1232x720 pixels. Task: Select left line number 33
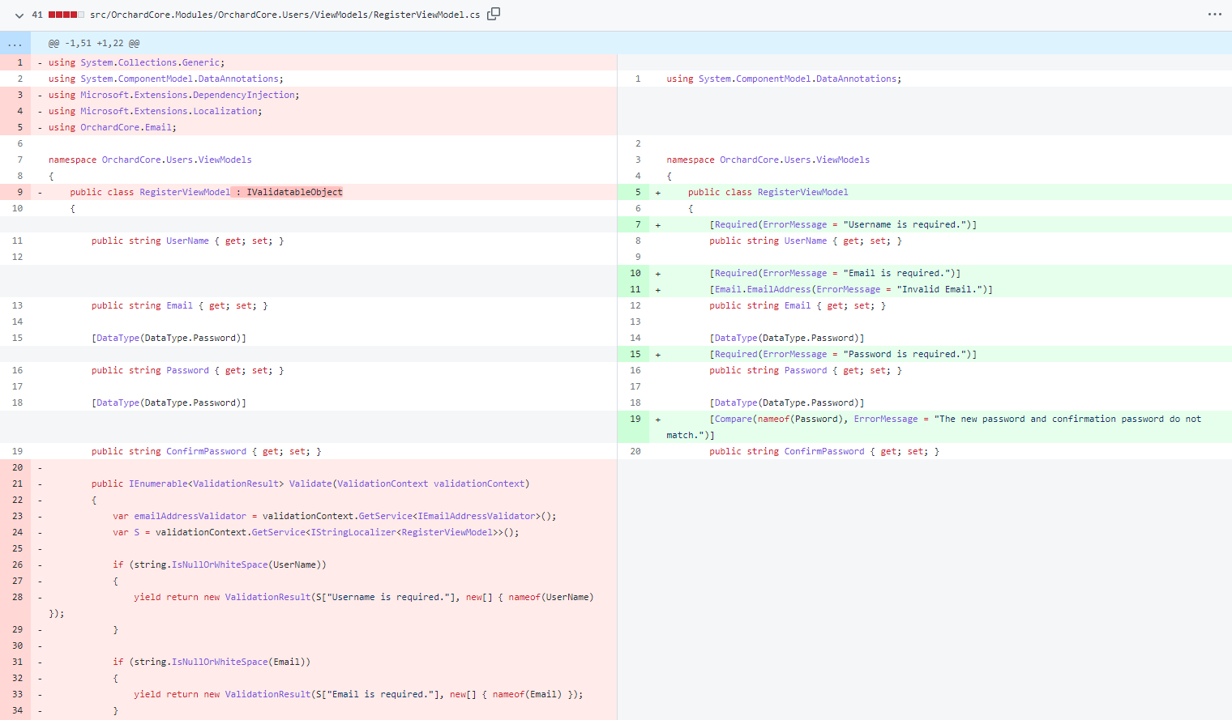coord(17,694)
